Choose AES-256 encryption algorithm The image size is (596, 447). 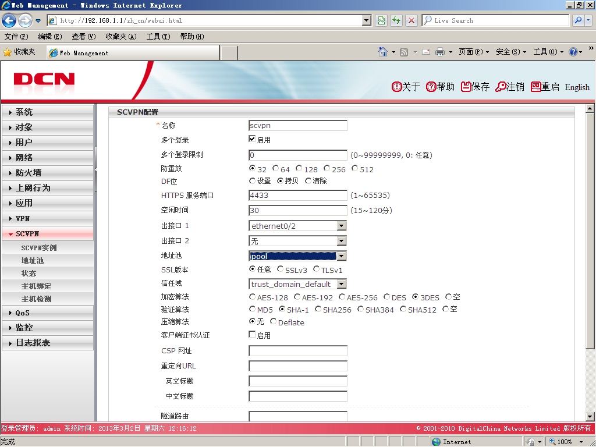point(342,296)
